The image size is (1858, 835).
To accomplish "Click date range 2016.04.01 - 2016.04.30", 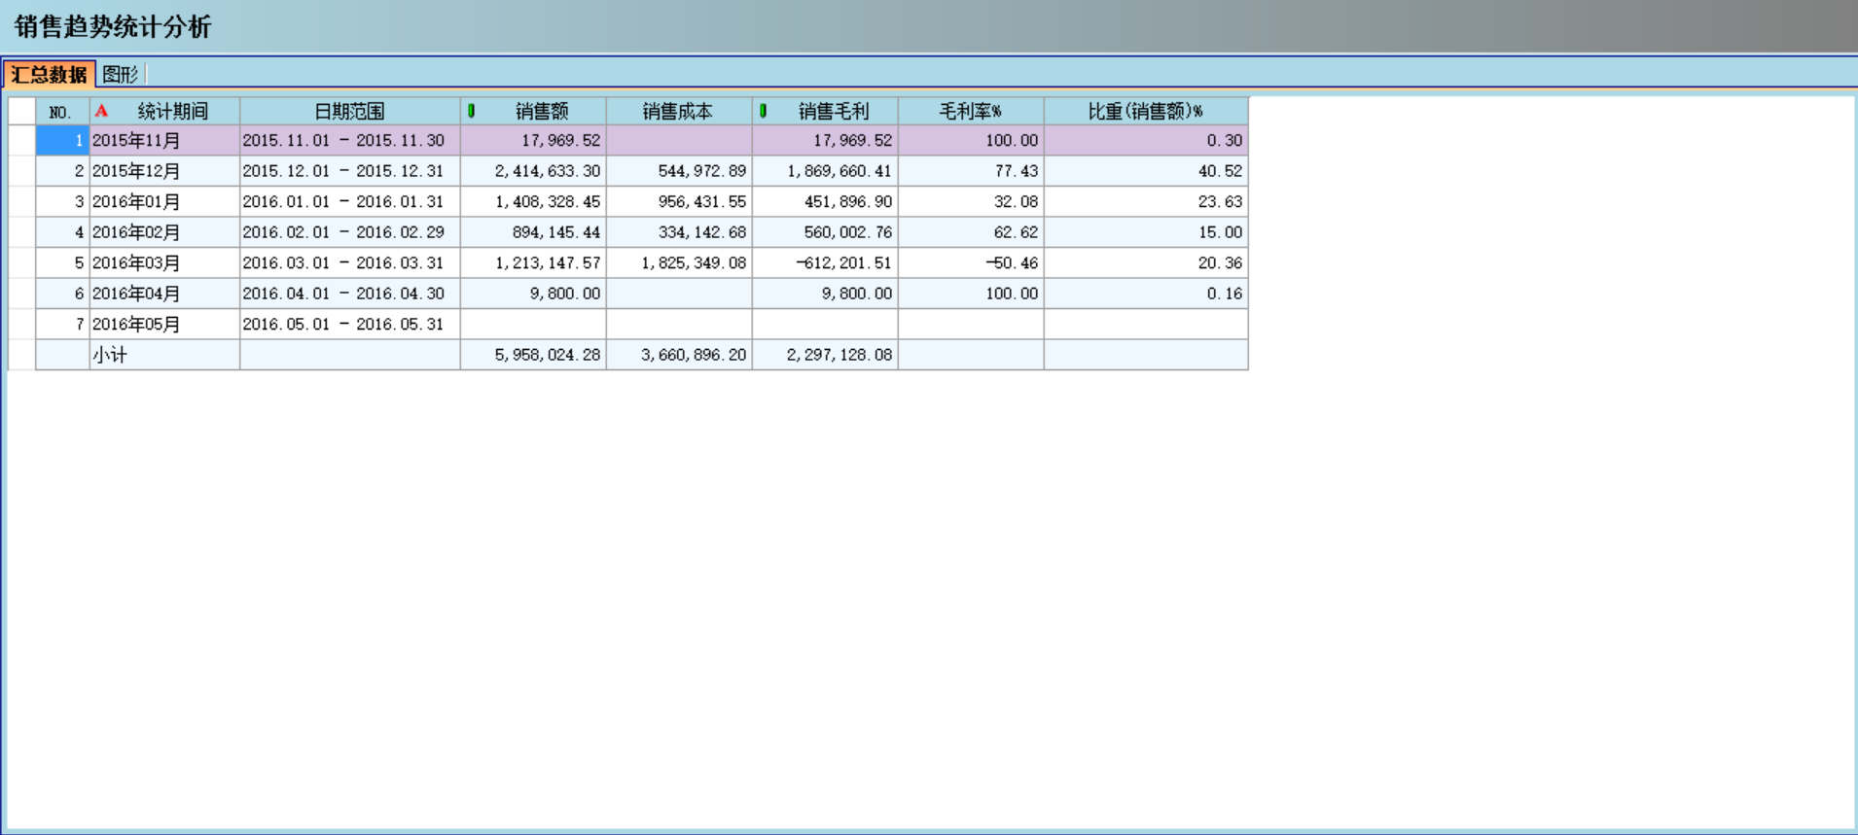I will pos(350,294).
